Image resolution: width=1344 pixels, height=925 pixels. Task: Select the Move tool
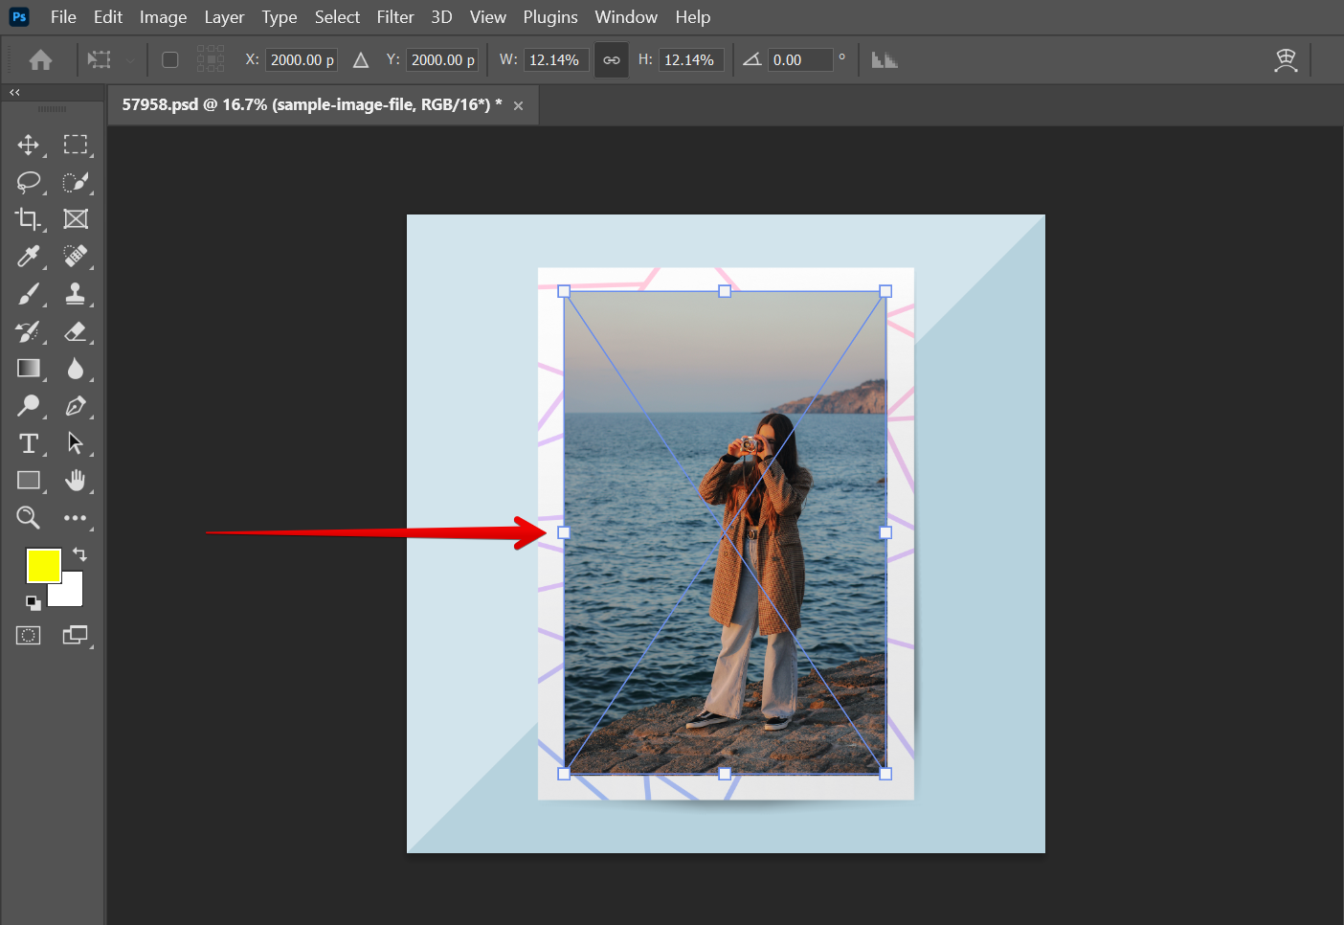click(x=29, y=145)
